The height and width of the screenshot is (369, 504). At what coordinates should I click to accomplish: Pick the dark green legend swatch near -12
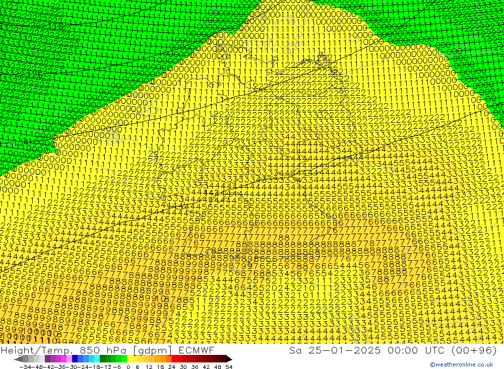(x=102, y=359)
